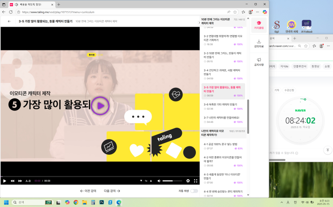333x207 pixels.
Task: Go back in the front Edge browser
Action: click(4, 12)
